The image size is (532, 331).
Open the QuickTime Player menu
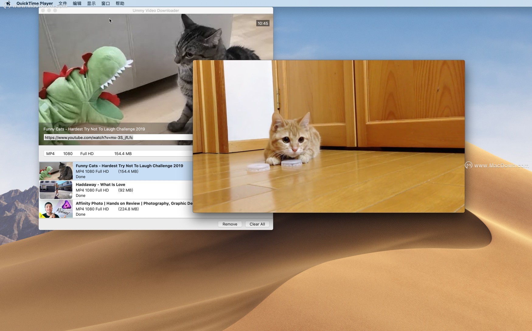(x=35, y=3)
